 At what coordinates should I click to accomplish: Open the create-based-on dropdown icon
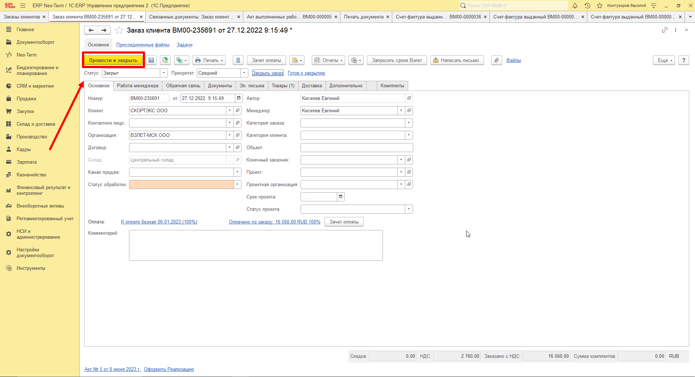pos(182,60)
